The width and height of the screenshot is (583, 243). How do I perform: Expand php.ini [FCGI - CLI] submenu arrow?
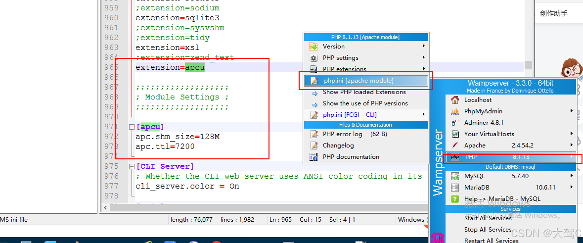[423, 115]
